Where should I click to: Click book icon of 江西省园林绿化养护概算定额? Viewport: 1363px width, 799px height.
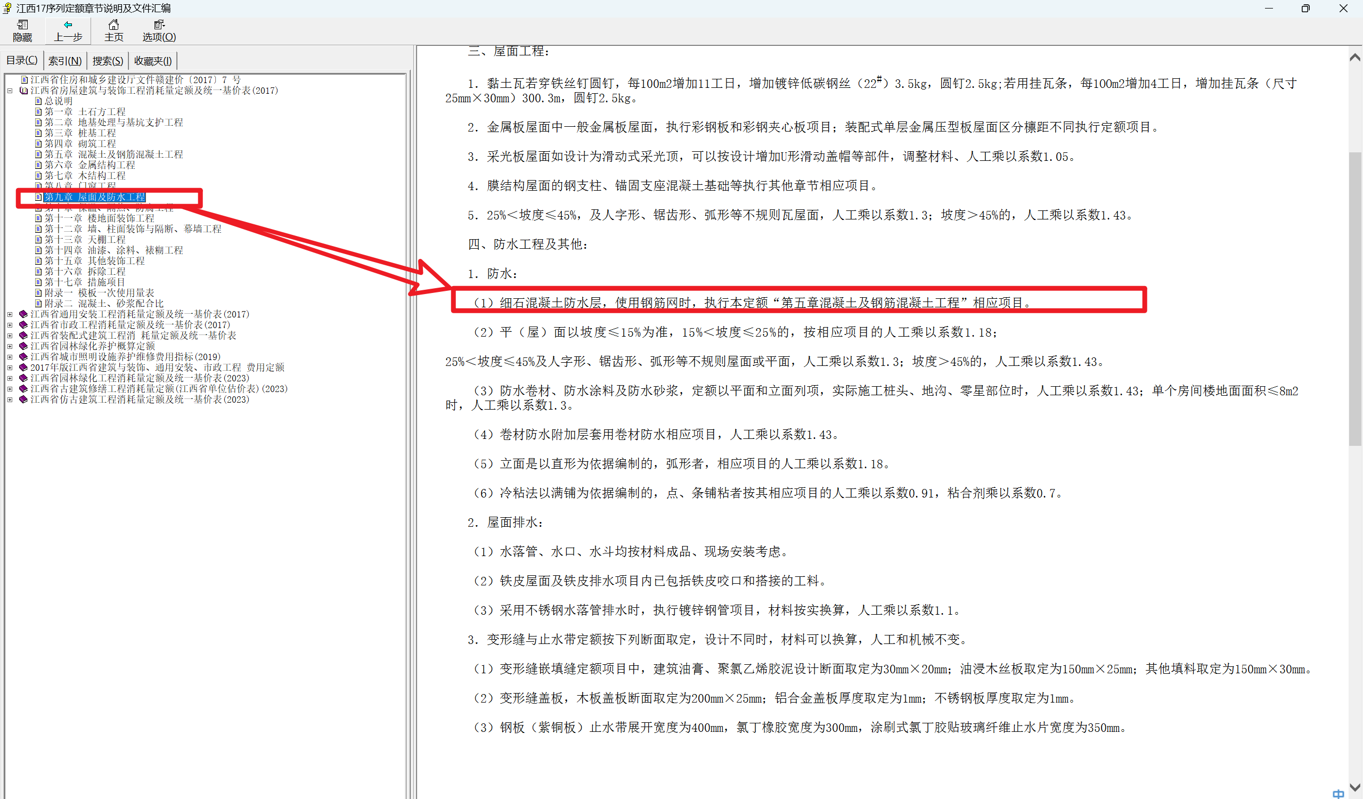pyautogui.click(x=23, y=346)
